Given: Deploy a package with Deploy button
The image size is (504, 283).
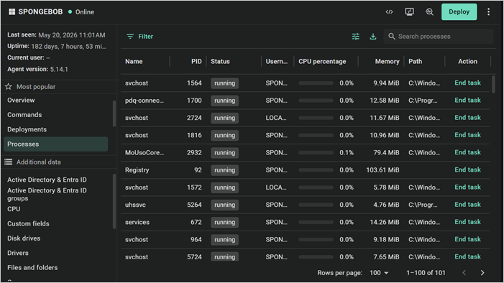Looking at the screenshot, I should (459, 12).
